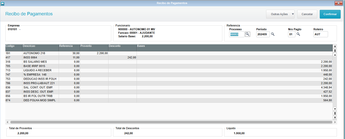Focus the Período field with 202409
This screenshot has width=345, height=139.
pyautogui.click(x=263, y=34)
